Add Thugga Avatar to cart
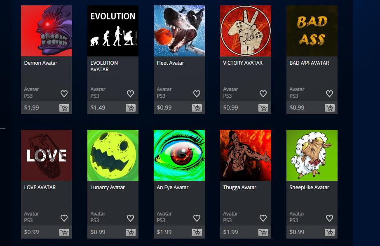Screen dimensions: 380x246 (263, 232)
